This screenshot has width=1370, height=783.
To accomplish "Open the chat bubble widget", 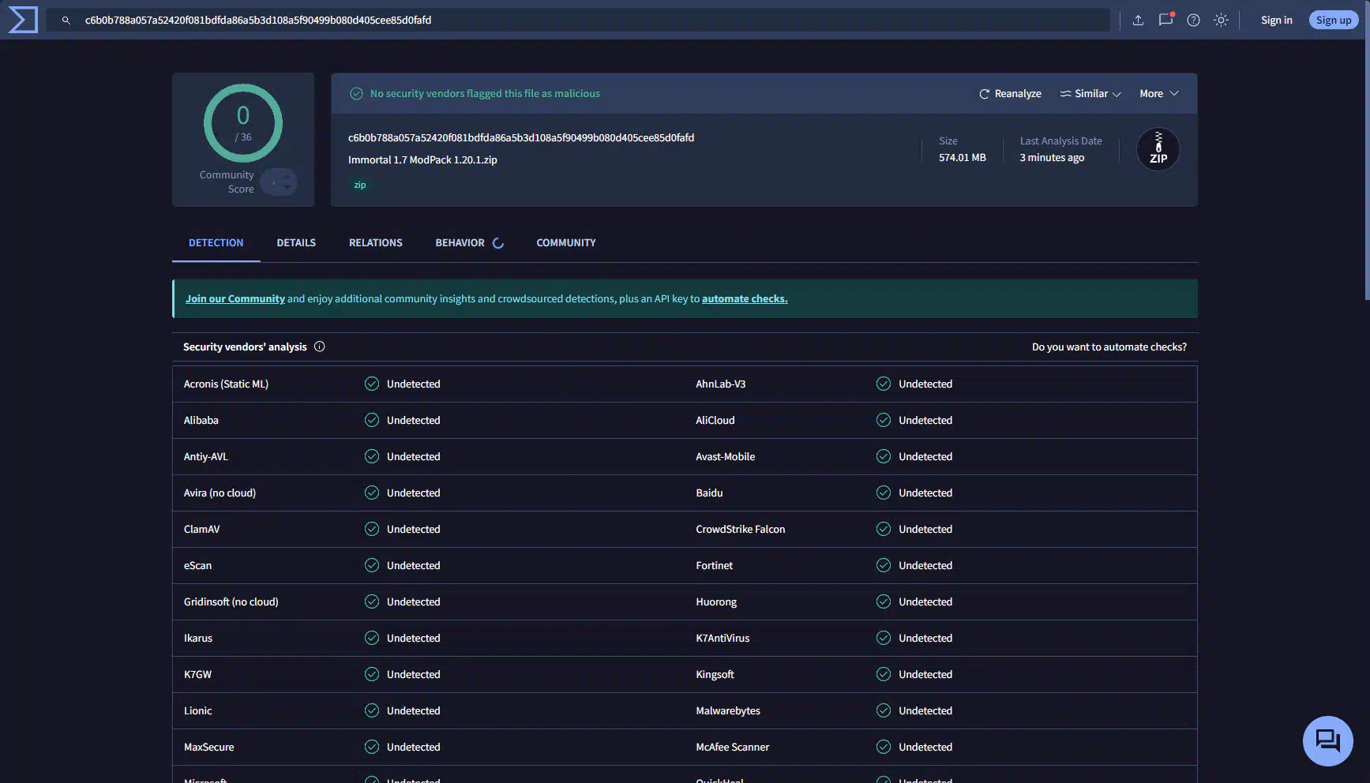I will [x=1327, y=740].
